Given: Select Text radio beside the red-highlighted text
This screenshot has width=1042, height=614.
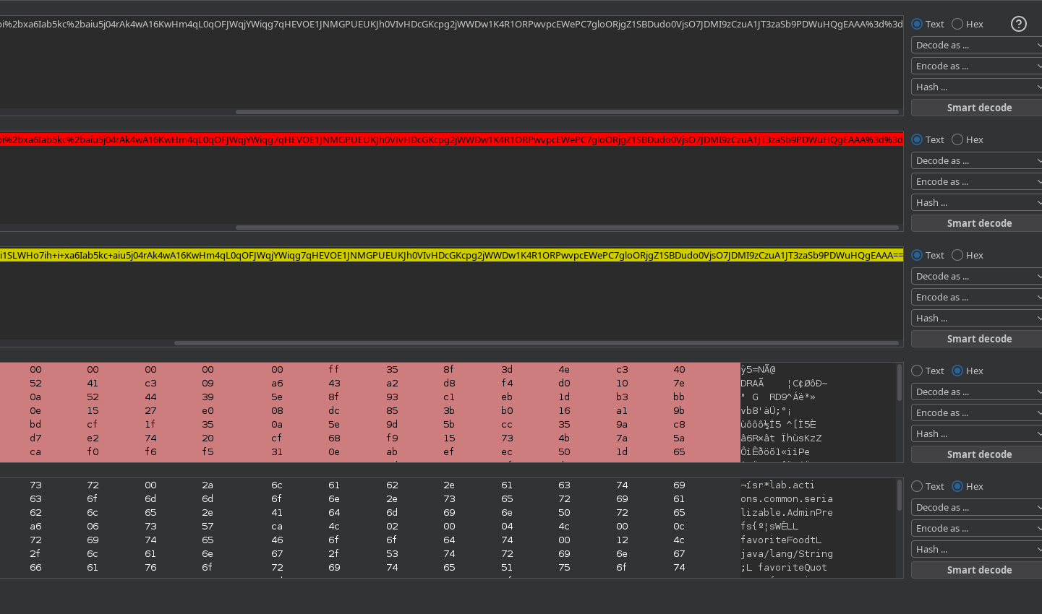Looking at the screenshot, I should 918,139.
